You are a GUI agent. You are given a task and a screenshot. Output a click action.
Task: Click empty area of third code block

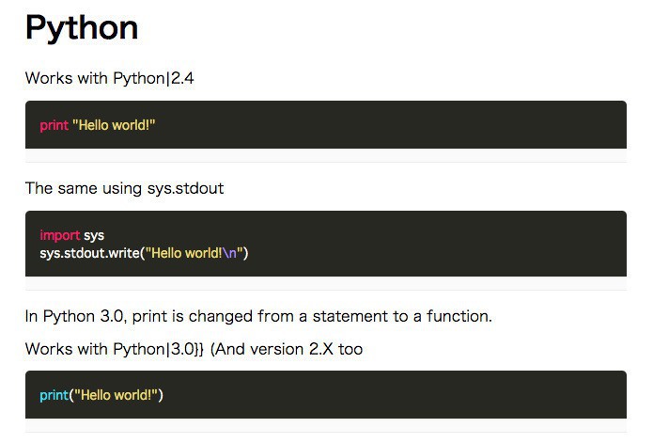click(x=423, y=395)
